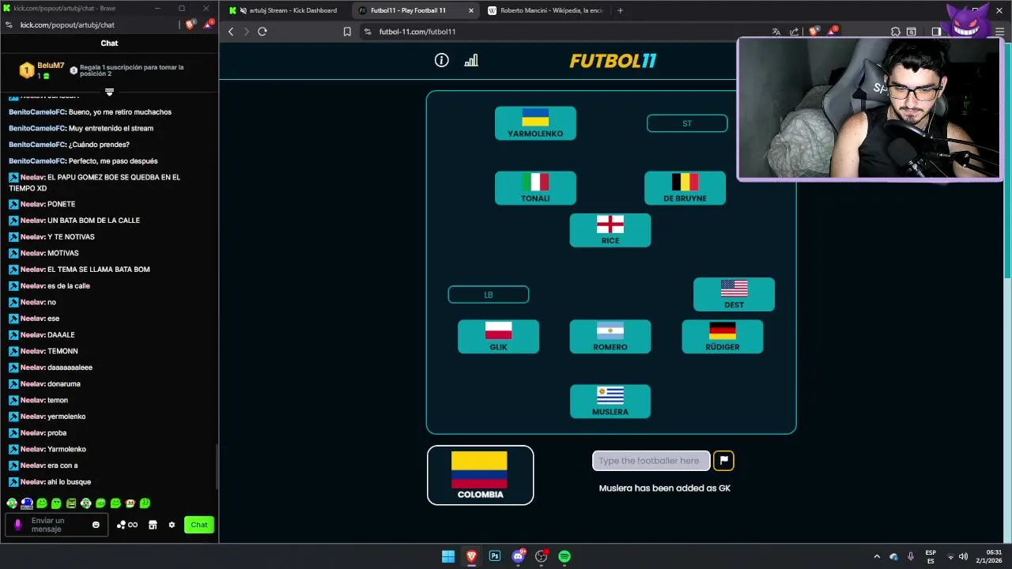Image resolution: width=1012 pixels, height=569 pixels.
Task: Select the empty ST position slot
Action: (687, 123)
